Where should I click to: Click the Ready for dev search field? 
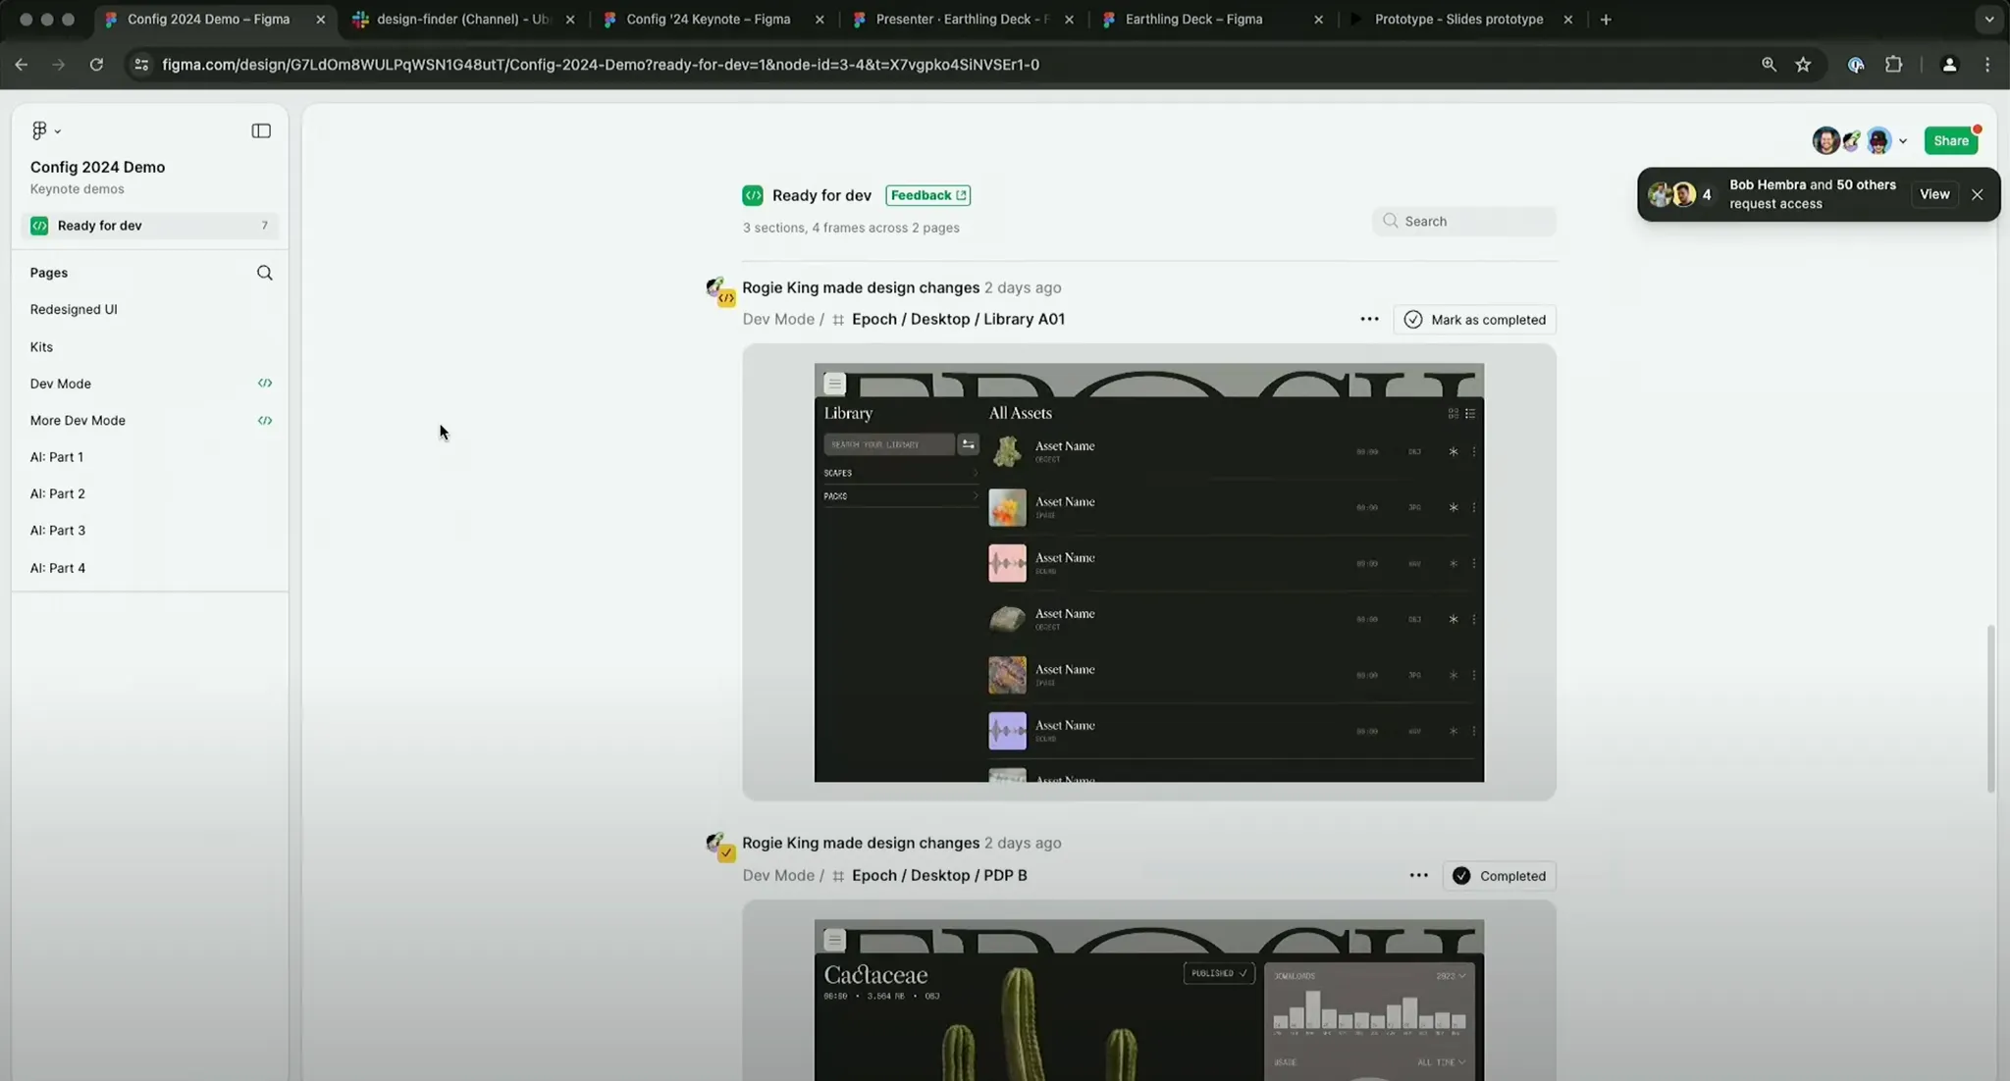1464,221
